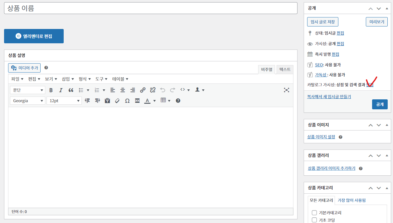Image resolution: width=393 pixels, height=223 pixels.
Task: Open the insert link tool
Action: pos(143,90)
